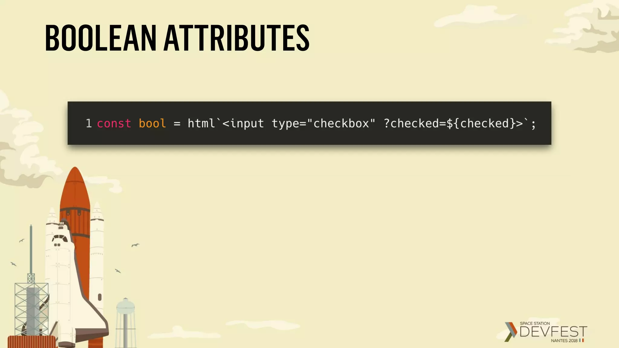Click the 'SPACE STATION' label above the logo
Screen dimensions: 619x348
pyautogui.click(x=535, y=323)
